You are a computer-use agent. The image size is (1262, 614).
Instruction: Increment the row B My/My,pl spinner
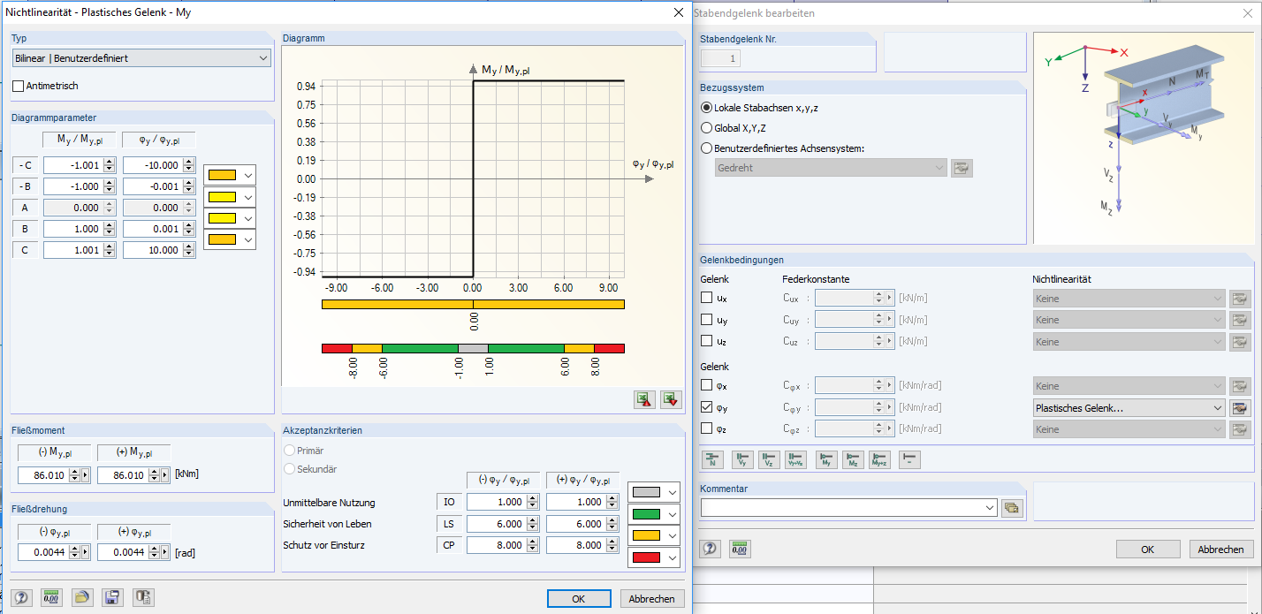(x=110, y=224)
